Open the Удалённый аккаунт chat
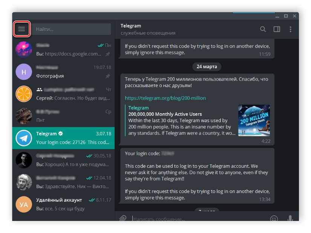 tap(63, 204)
